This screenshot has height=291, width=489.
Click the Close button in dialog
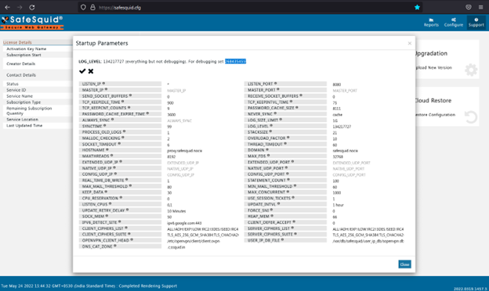point(404,264)
